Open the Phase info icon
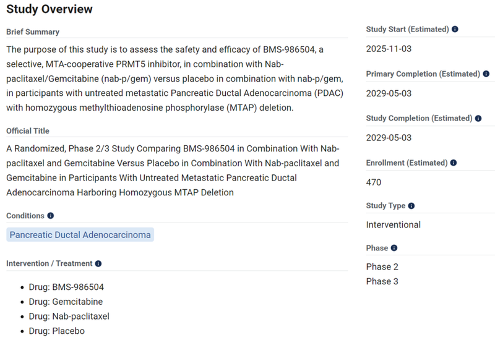The image size is (495, 340). pyautogui.click(x=394, y=248)
